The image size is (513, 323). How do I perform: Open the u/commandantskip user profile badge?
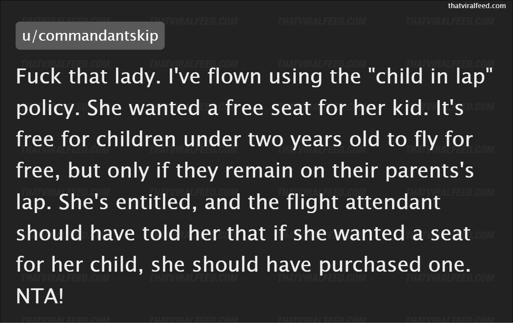click(x=90, y=36)
